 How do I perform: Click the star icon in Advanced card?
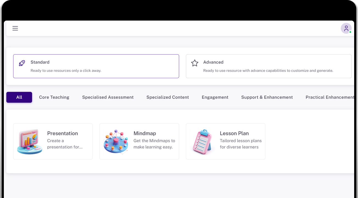point(195,63)
